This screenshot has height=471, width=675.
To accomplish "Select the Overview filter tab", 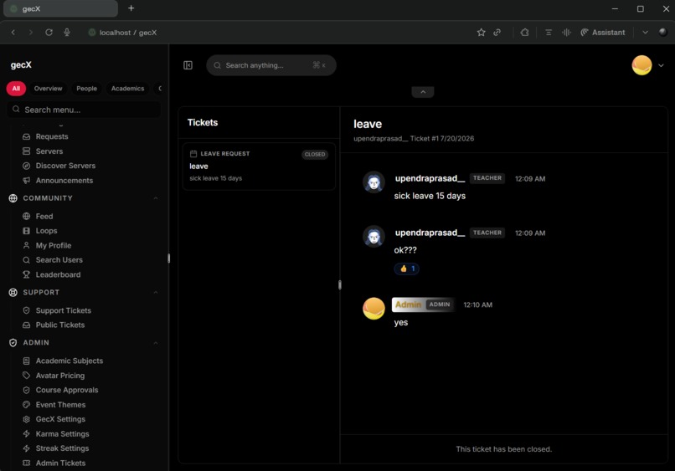I will [x=49, y=88].
